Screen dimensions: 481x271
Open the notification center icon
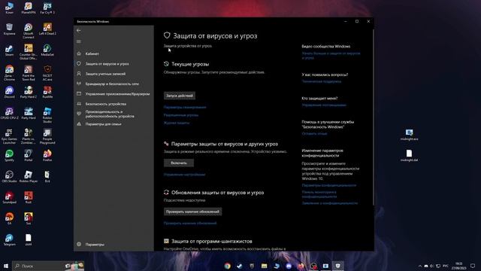473,266
